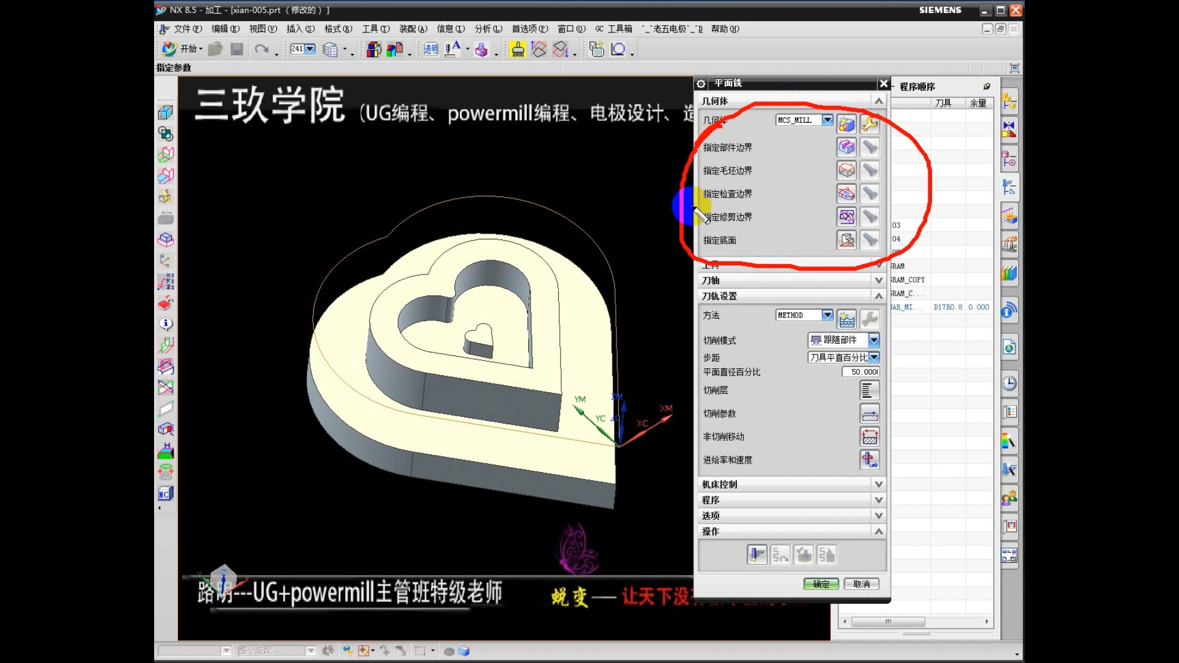Click the web browser icon on resource bar
The height and width of the screenshot is (663, 1179).
point(1009,347)
